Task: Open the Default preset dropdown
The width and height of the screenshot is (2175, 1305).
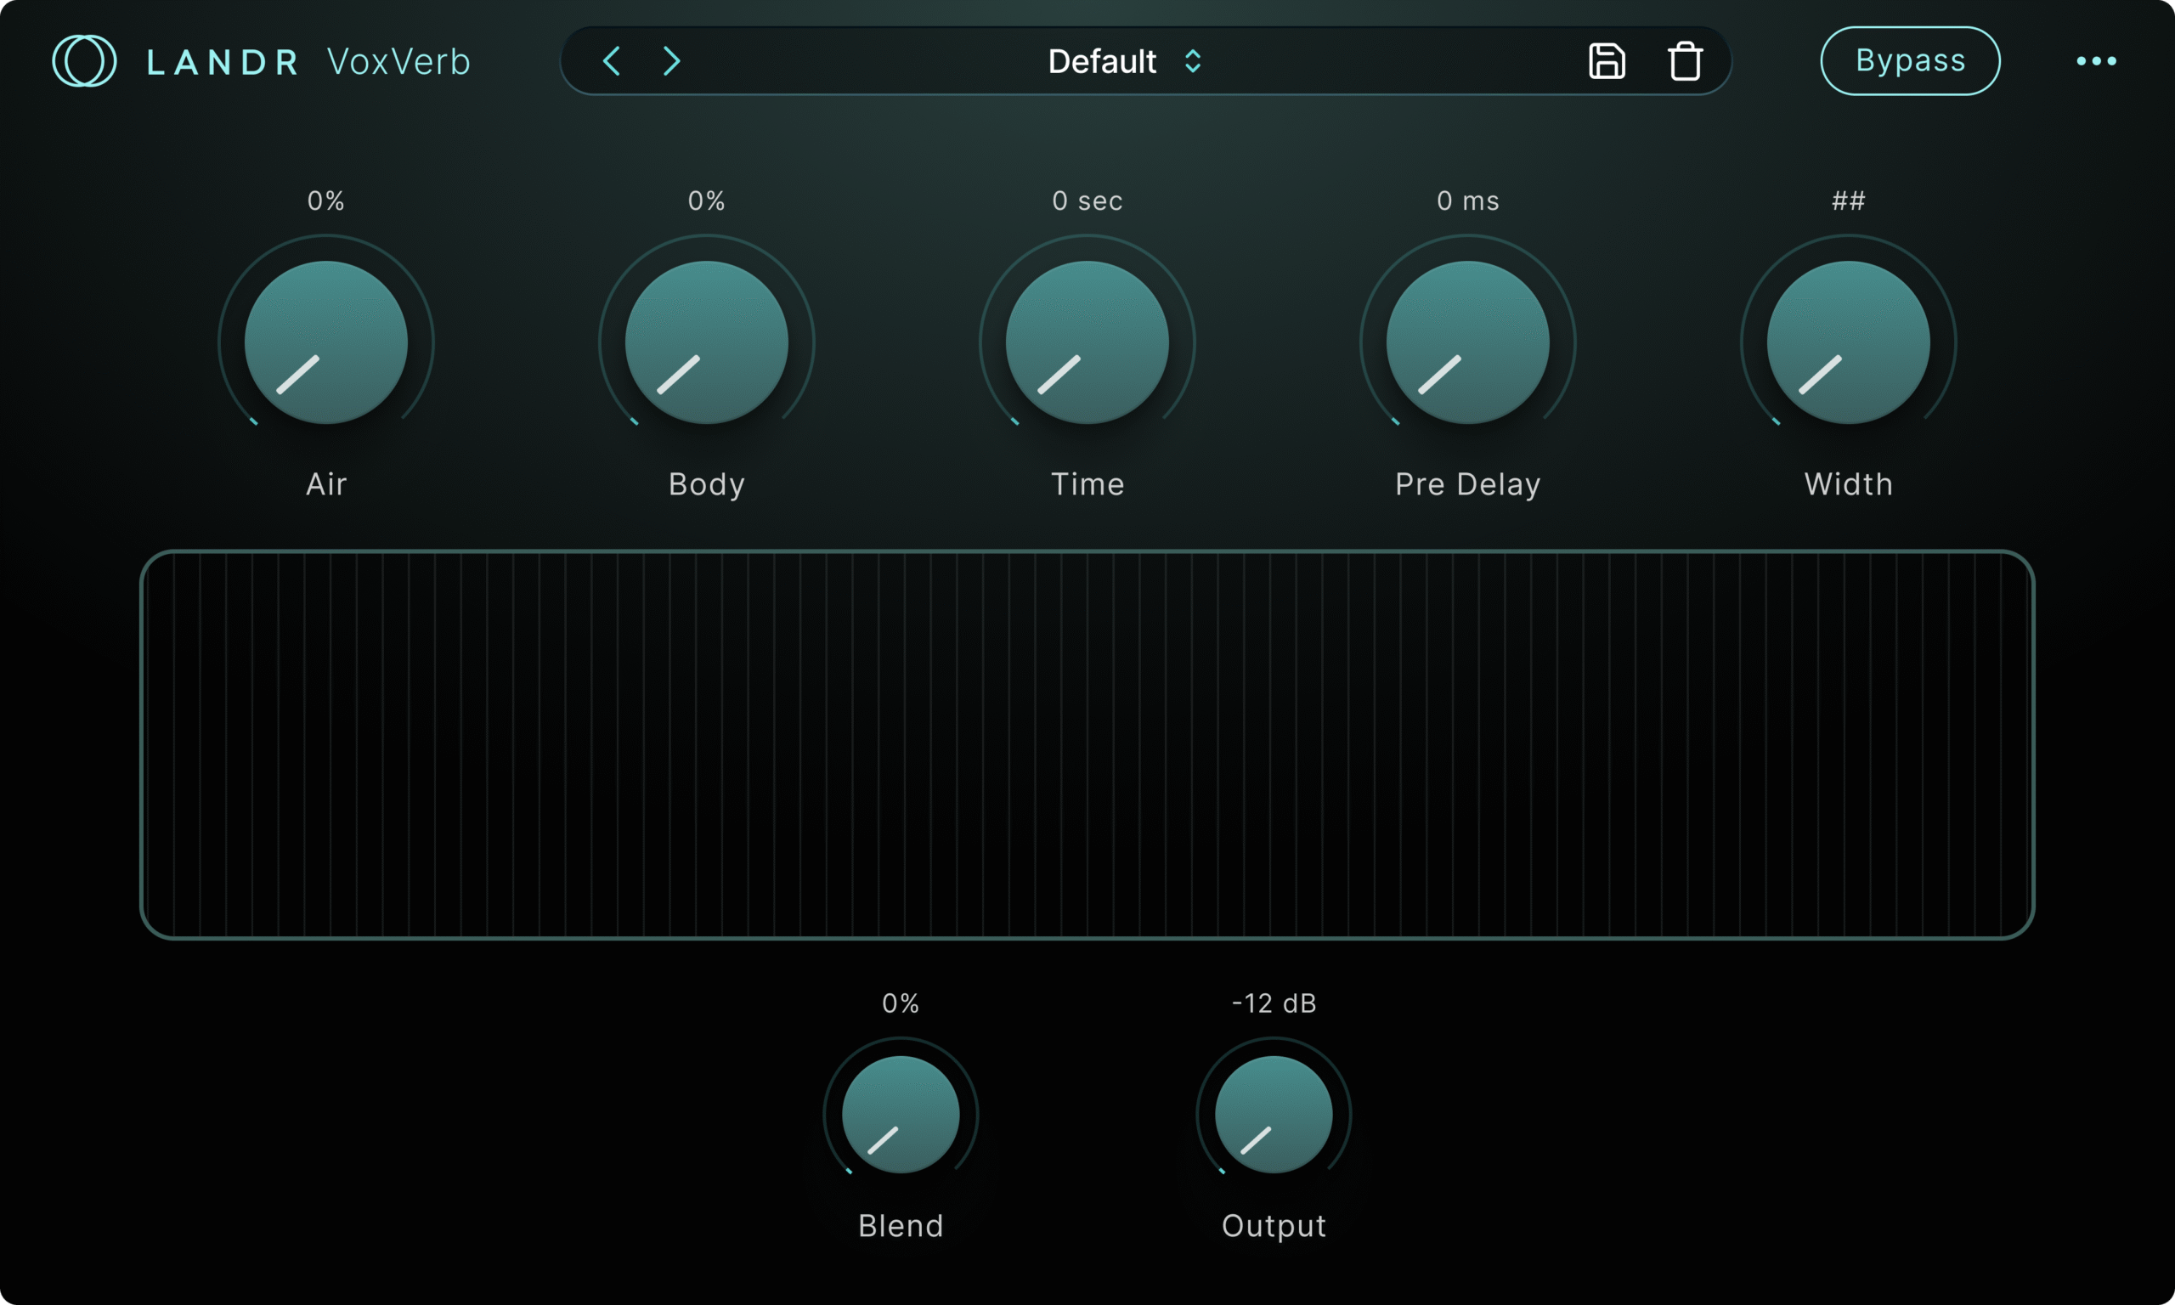Action: click(x=1102, y=60)
